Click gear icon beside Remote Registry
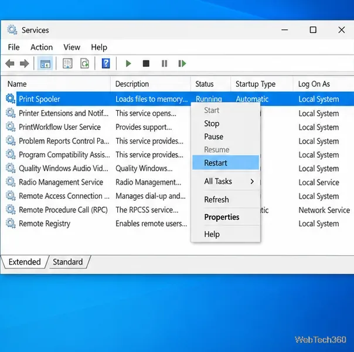This screenshot has height=352, width=354. [x=11, y=224]
